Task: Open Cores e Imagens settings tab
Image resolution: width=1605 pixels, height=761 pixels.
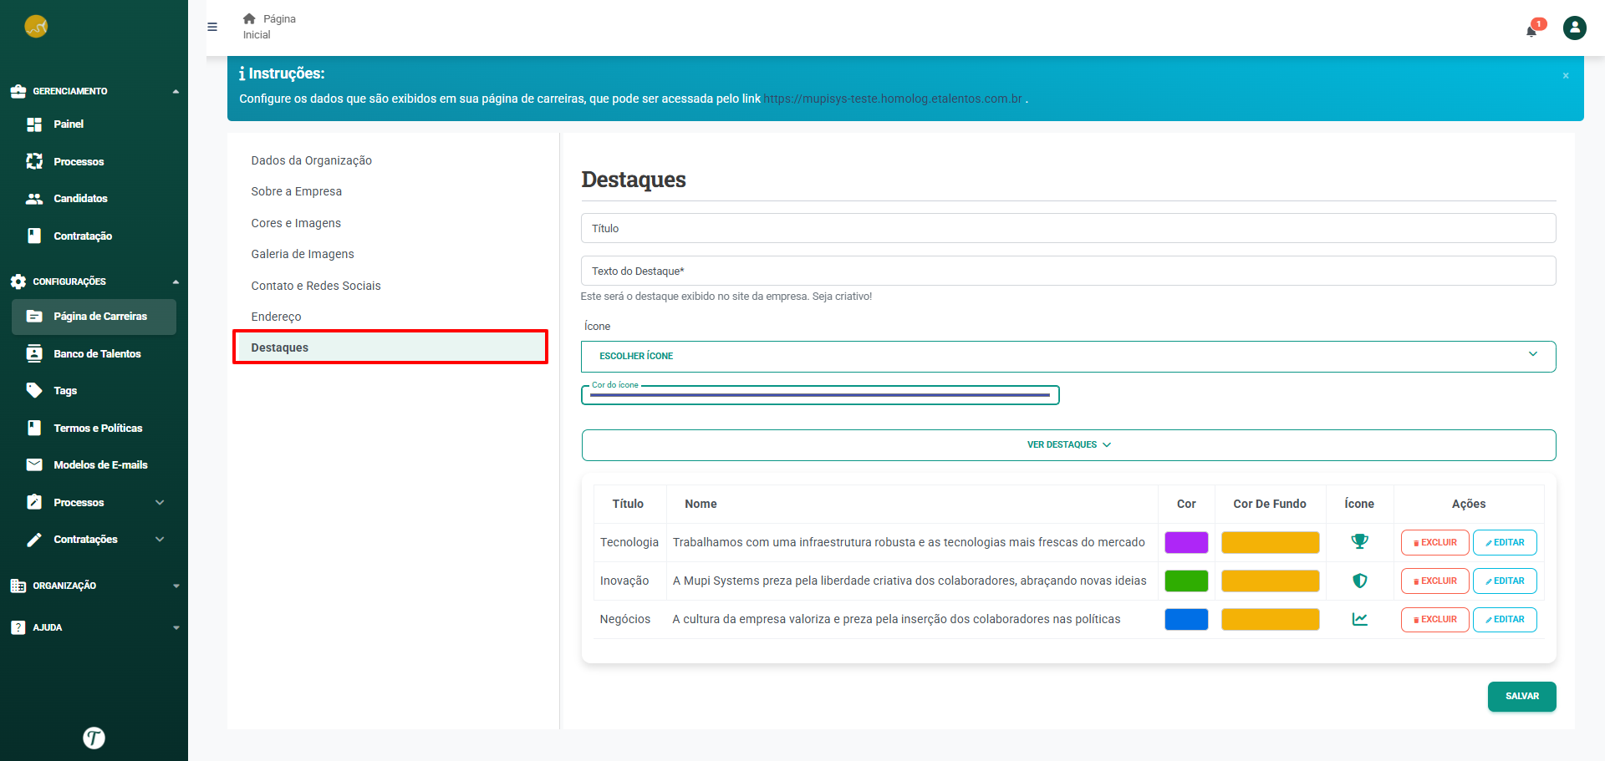Action: pyautogui.click(x=296, y=223)
